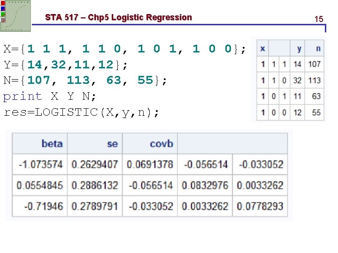Screen dimensions: 338x253
Task: Click the code line 'Y={14,32,11,12};'
Action: click(x=66, y=65)
